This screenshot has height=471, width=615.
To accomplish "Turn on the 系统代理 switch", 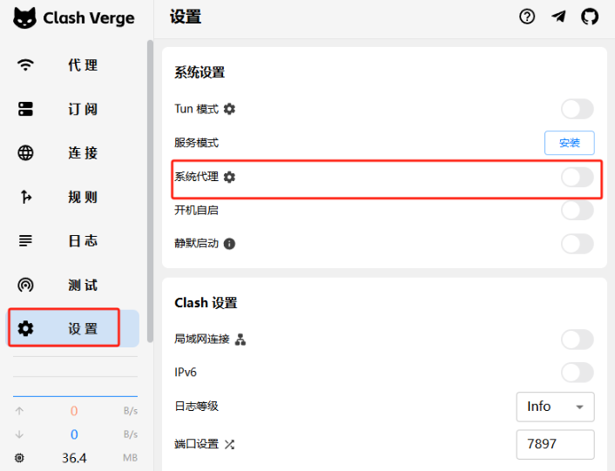I will pos(577,177).
